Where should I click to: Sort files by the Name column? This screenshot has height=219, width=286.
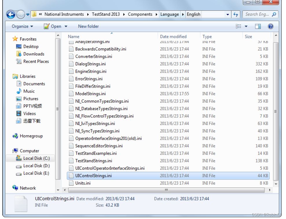pos(73,37)
